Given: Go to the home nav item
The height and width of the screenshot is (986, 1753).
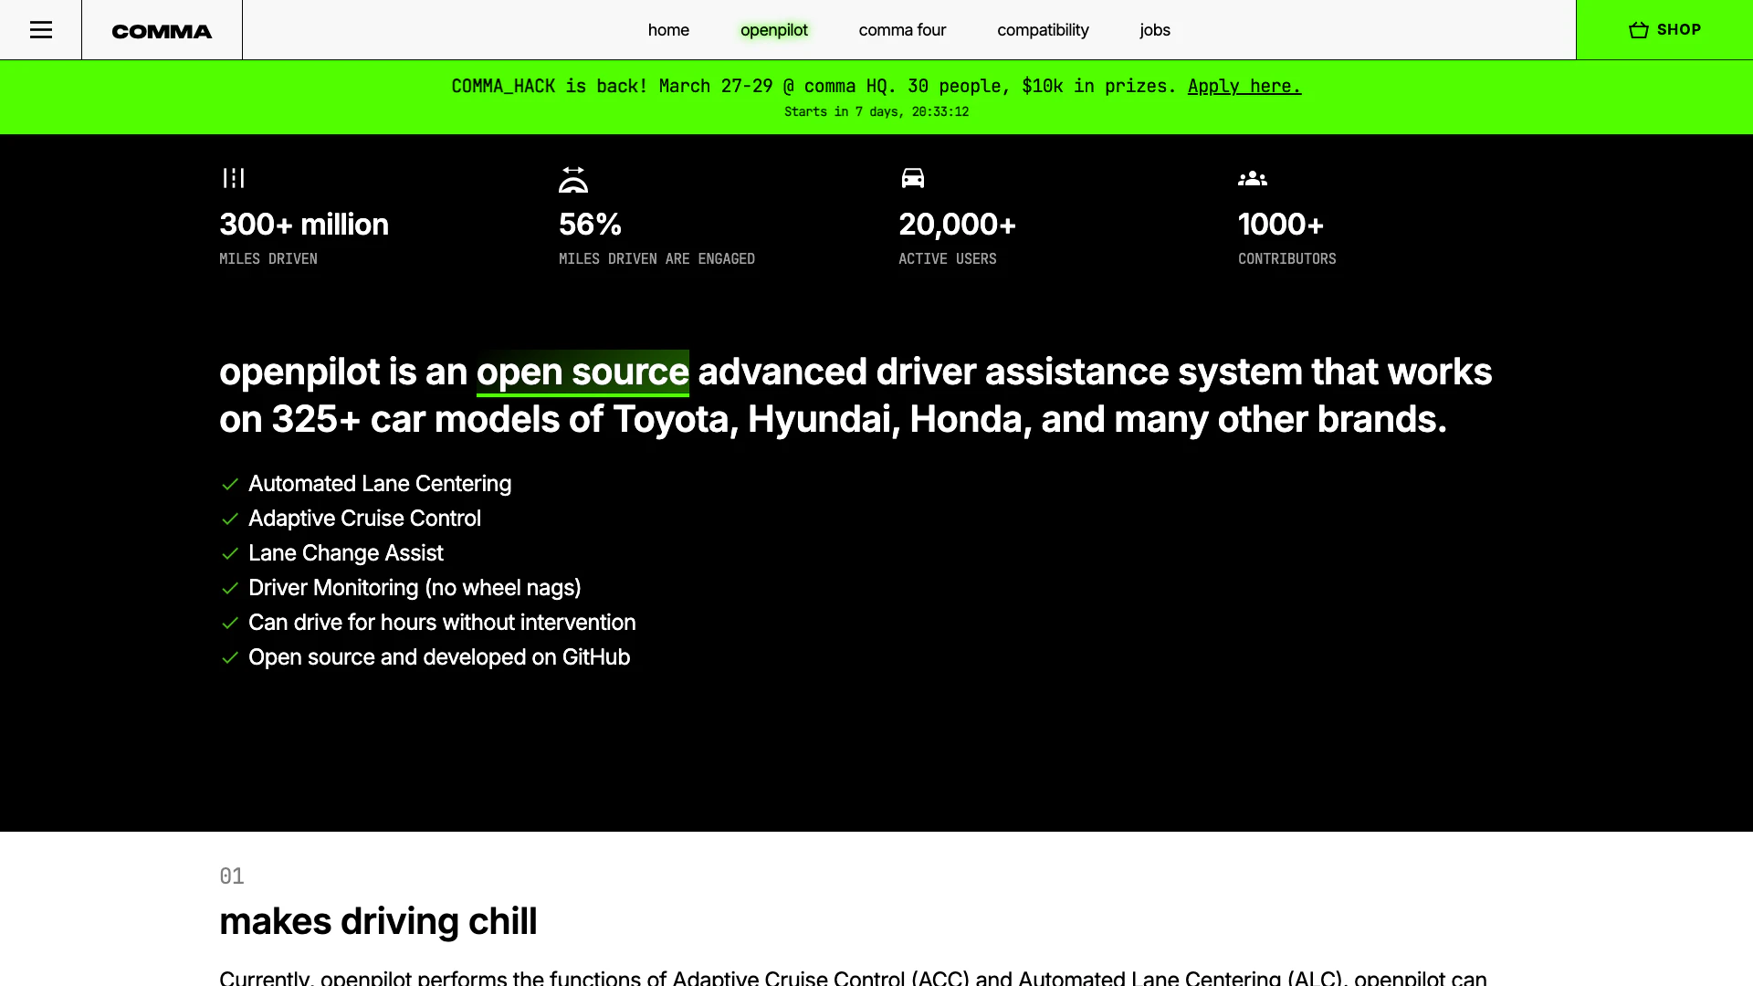Looking at the screenshot, I should coord(668,30).
